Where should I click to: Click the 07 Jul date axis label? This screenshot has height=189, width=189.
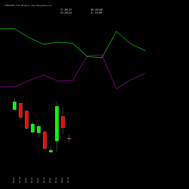tap(50, 180)
